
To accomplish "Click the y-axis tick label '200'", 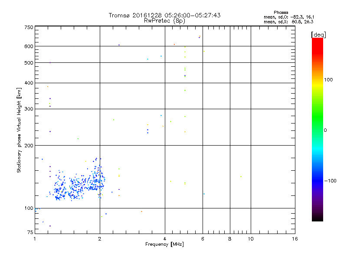I will [29, 146].
